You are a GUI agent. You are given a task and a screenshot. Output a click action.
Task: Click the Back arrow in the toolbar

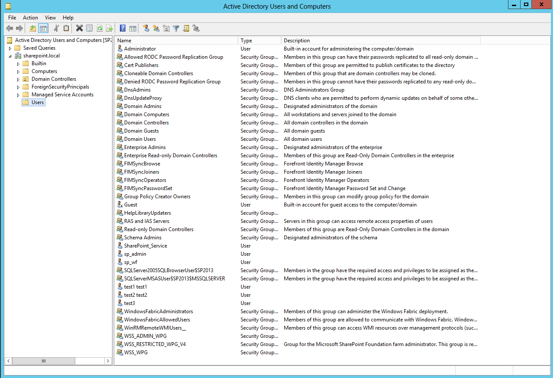(10, 29)
